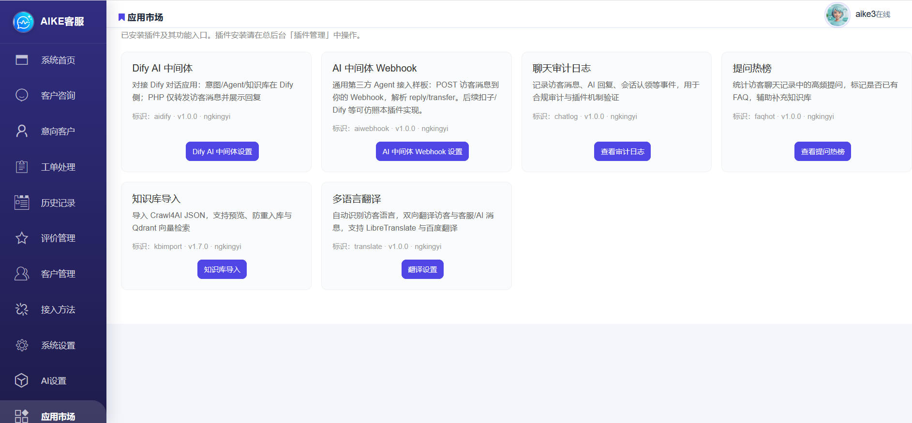This screenshot has width=912, height=423.
Task: Select 客户管理 in the sidebar
Action: point(53,274)
